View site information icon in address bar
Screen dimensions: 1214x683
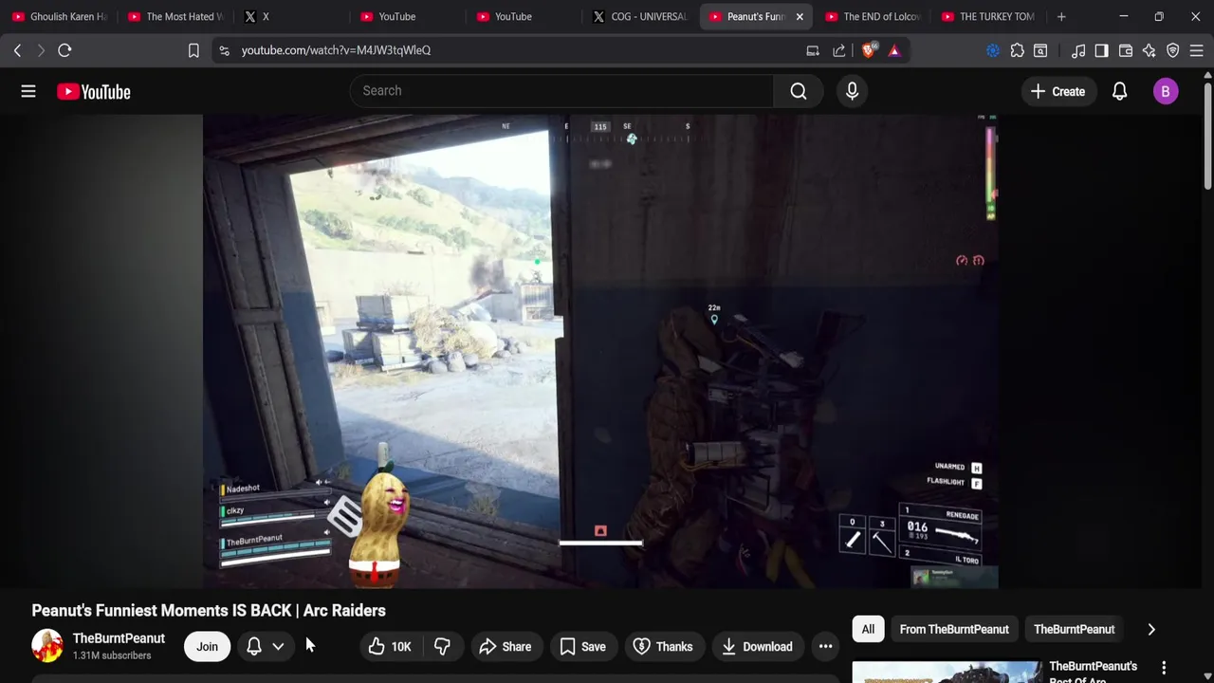pyautogui.click(x=224, y=50)
